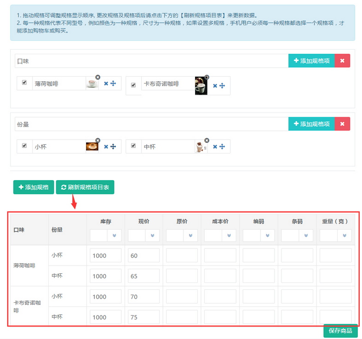Remove the 小杯 thumbnail image
The height and width of the screenshot is (339, 362).
click(98, 140)
